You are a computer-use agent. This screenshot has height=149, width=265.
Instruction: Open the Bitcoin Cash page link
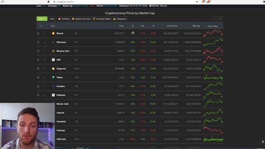pos(63,104)
